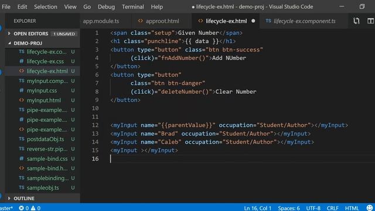Open postdataObj.ts file
The image size is (375, 211).
[x=46, y=139]
